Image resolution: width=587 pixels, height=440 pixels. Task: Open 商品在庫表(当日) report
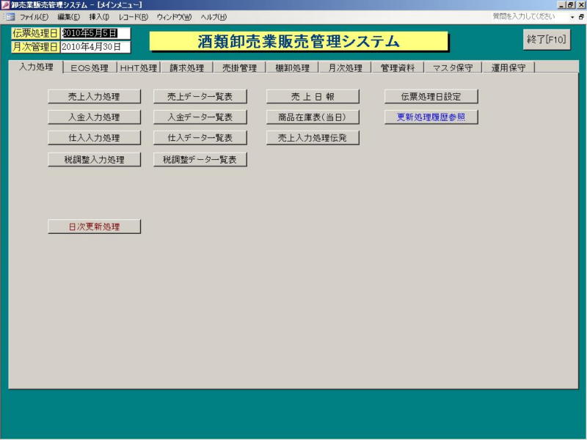click(313, 117)
